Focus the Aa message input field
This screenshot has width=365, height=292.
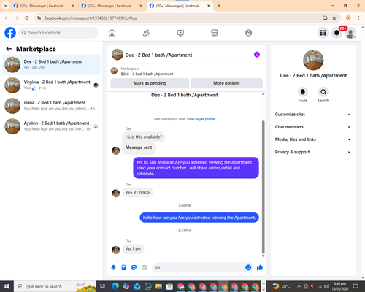[199, 268]
